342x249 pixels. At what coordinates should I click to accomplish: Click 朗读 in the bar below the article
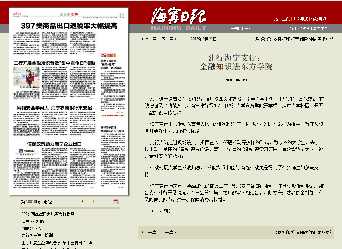[304, 232]
